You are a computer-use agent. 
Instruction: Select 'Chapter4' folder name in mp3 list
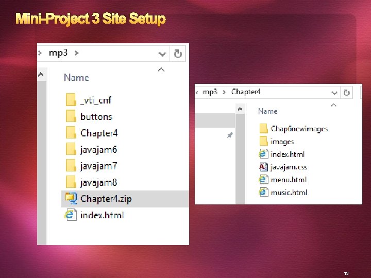pyautogui.click(x=99, y=133)
